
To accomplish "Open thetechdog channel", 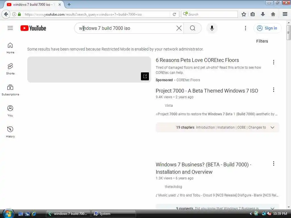I will [x=173, y=187].
